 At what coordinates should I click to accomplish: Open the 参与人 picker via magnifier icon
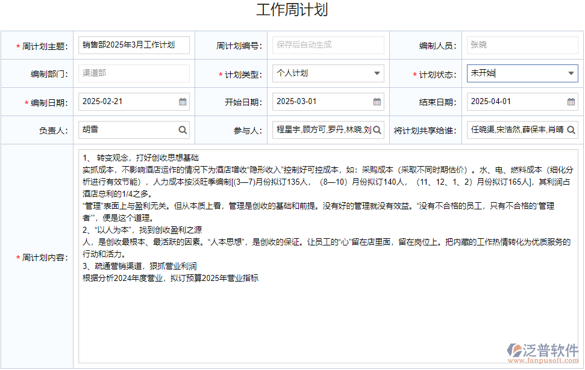point(377,130)
